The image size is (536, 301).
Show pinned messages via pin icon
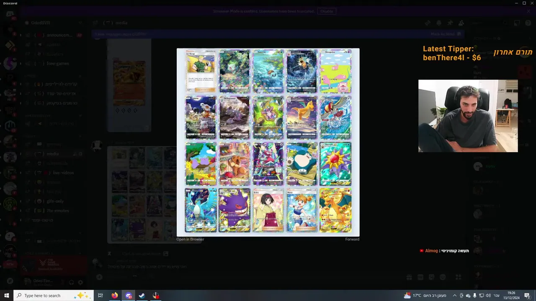click(450, 23)
